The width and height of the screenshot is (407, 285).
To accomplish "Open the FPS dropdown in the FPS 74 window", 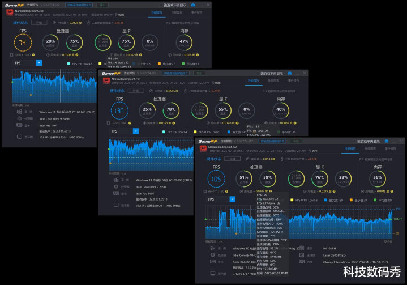I will 39,63.
